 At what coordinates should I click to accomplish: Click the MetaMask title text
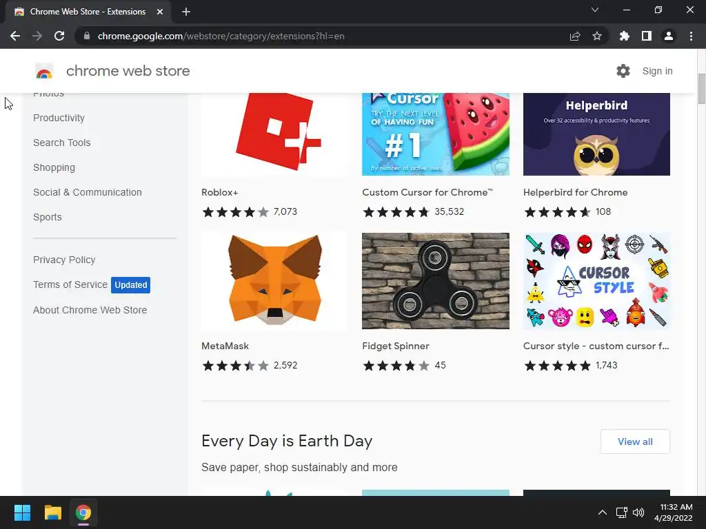point(225,346)
